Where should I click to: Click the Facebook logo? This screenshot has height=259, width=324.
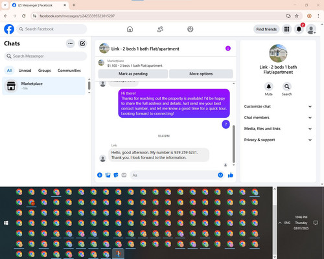point(9,29)
